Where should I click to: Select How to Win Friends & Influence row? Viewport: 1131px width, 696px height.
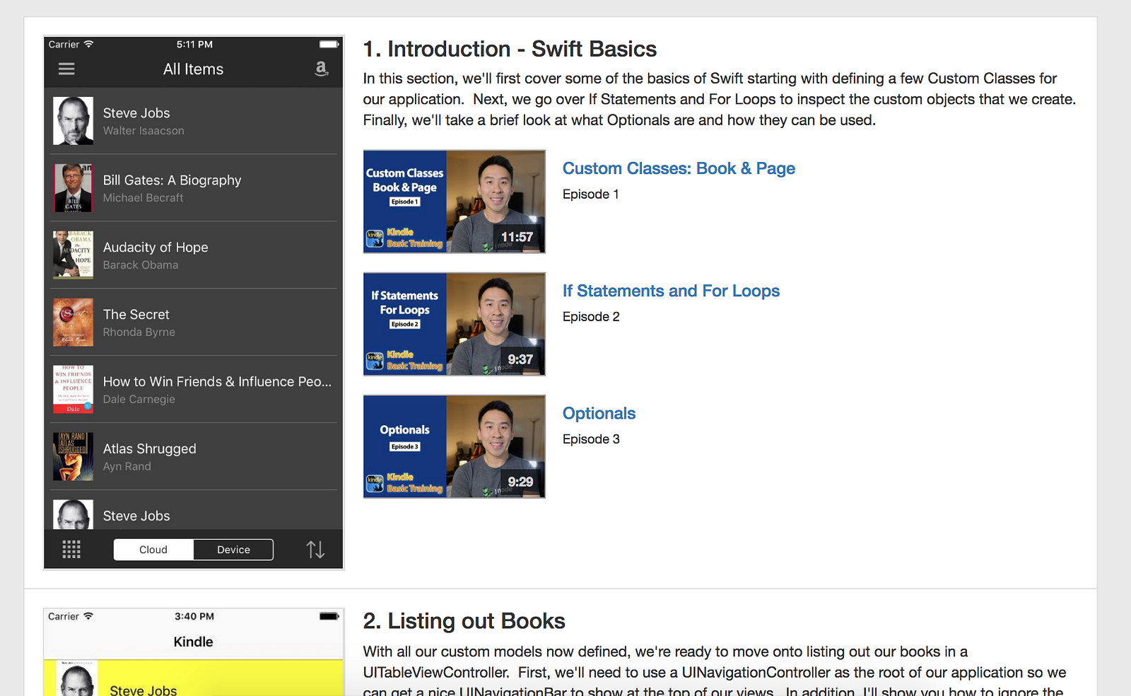click(x=194, y=390)
